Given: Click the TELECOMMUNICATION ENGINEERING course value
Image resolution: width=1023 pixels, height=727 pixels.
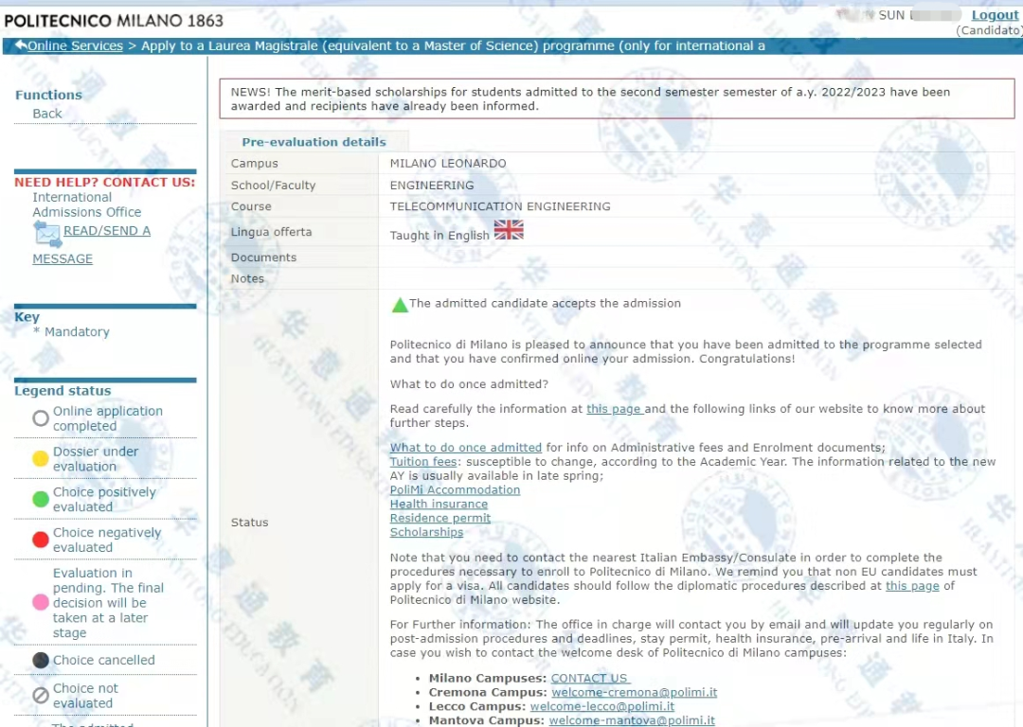Looking at the screenshot, I should click(x=500, y=206).
